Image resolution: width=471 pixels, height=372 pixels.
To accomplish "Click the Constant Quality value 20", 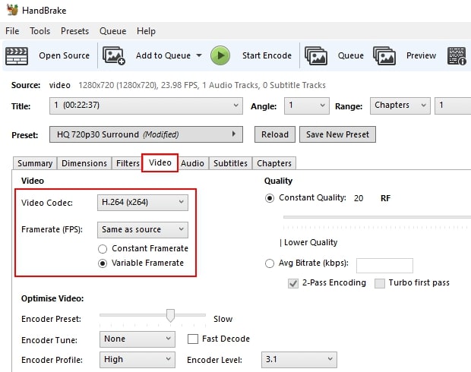I will pyautogui.click(x=359, y=198).
